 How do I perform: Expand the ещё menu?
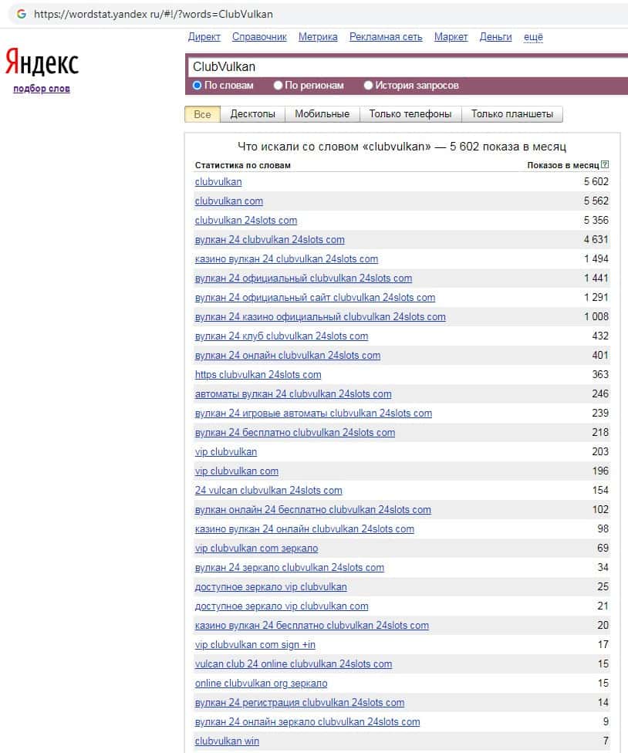[533, 37]
